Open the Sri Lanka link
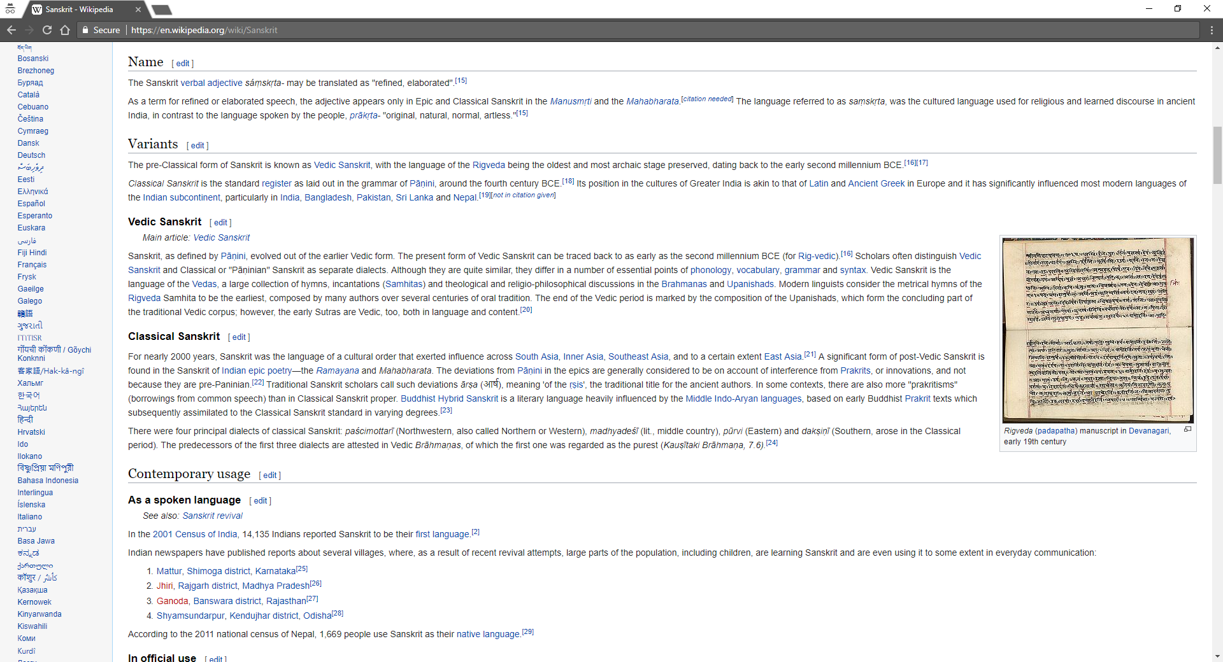The height and width of the screenshot is (662, 1223). coord(415,197)
